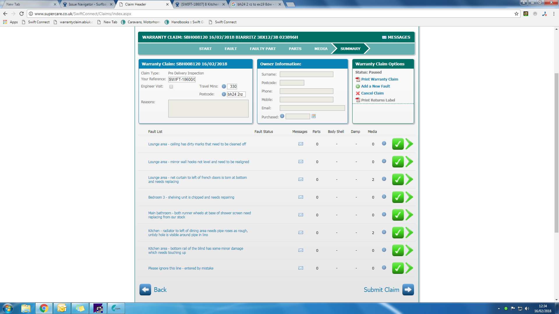The width and height of the screenshot is (559, 314).
Task: Expand kitchen radiator fault using green chevron
Action: tap(409, 233)
